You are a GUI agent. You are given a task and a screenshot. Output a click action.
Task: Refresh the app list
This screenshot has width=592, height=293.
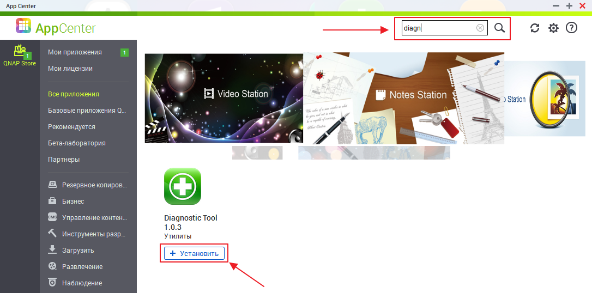(x=535, y=28)
